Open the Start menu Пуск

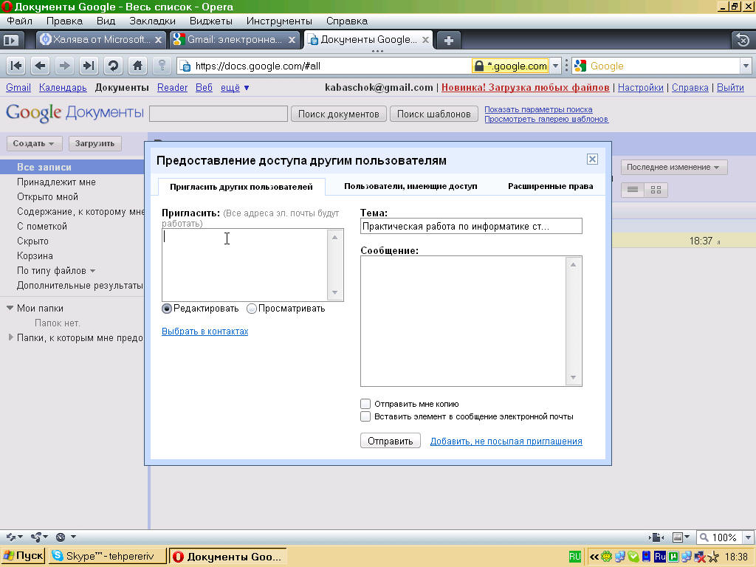click(23, 557)
